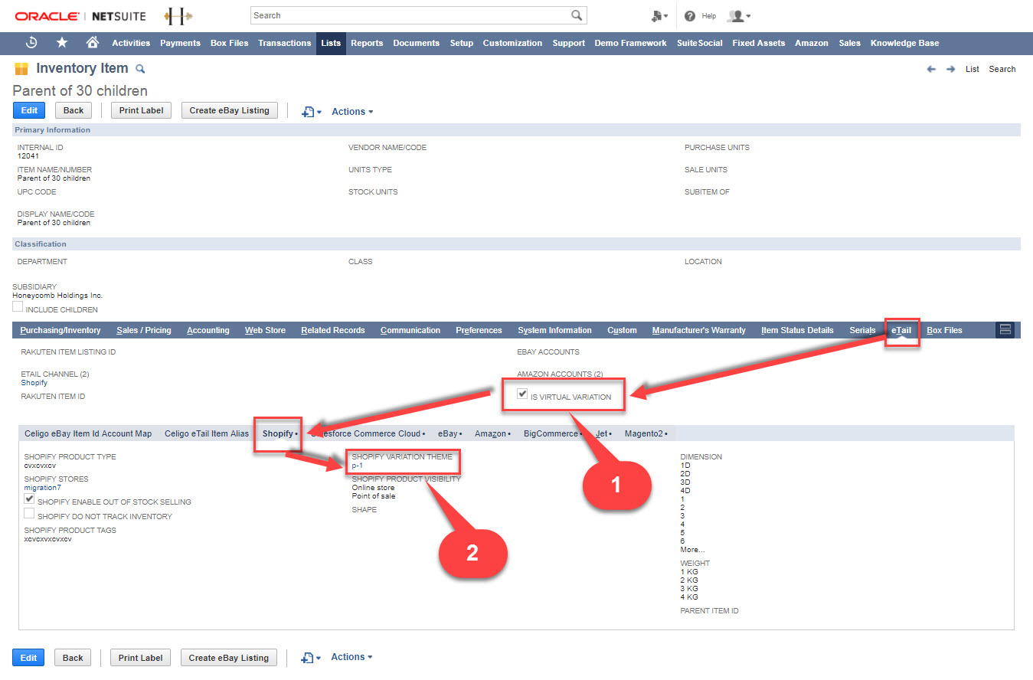This screenshot has height=680, width=1033.
Task: Switch to Sales / Pricing tab
Action: pos(144,330)
